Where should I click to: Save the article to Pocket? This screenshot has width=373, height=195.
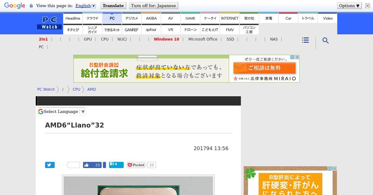click(x=136, y=165)
